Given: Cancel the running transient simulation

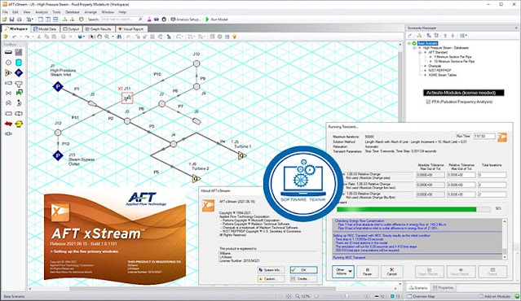Looking at the screenshot, I should (391, 272).
